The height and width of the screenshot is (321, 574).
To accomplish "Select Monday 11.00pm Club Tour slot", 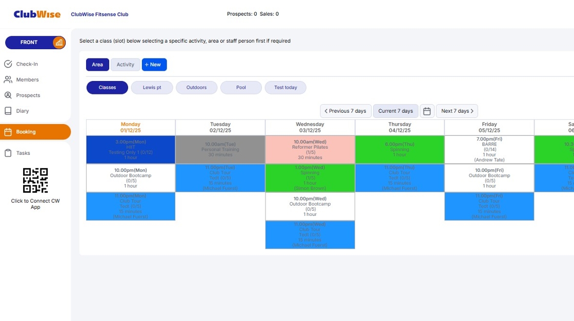I will point(131,206).
